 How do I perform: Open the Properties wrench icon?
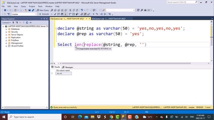click(x=142, y=10)
